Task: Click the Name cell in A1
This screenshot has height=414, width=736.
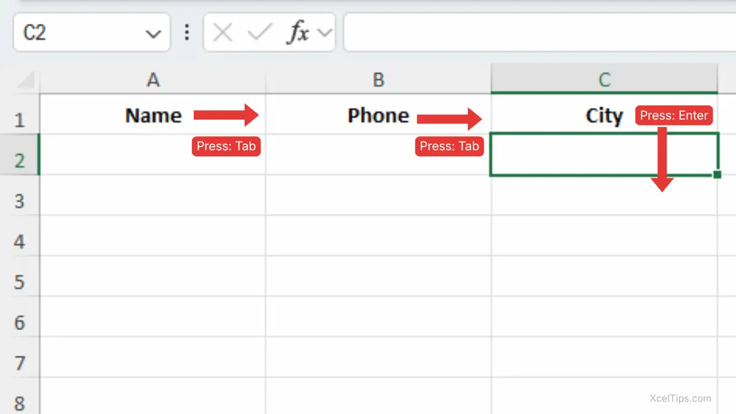Action: click(x=153, y=115)
